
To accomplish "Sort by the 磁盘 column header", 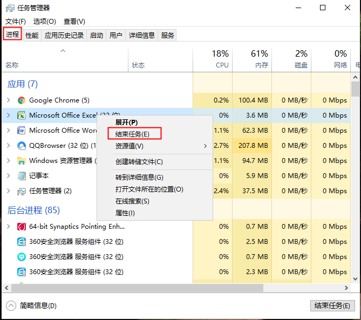I will coord(291,60).
